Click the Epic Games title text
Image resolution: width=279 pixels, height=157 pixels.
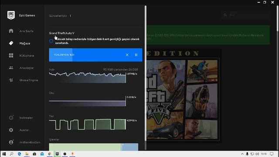[x=27, y=15]
